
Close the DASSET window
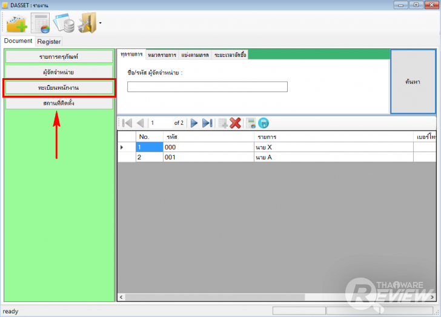432,5
